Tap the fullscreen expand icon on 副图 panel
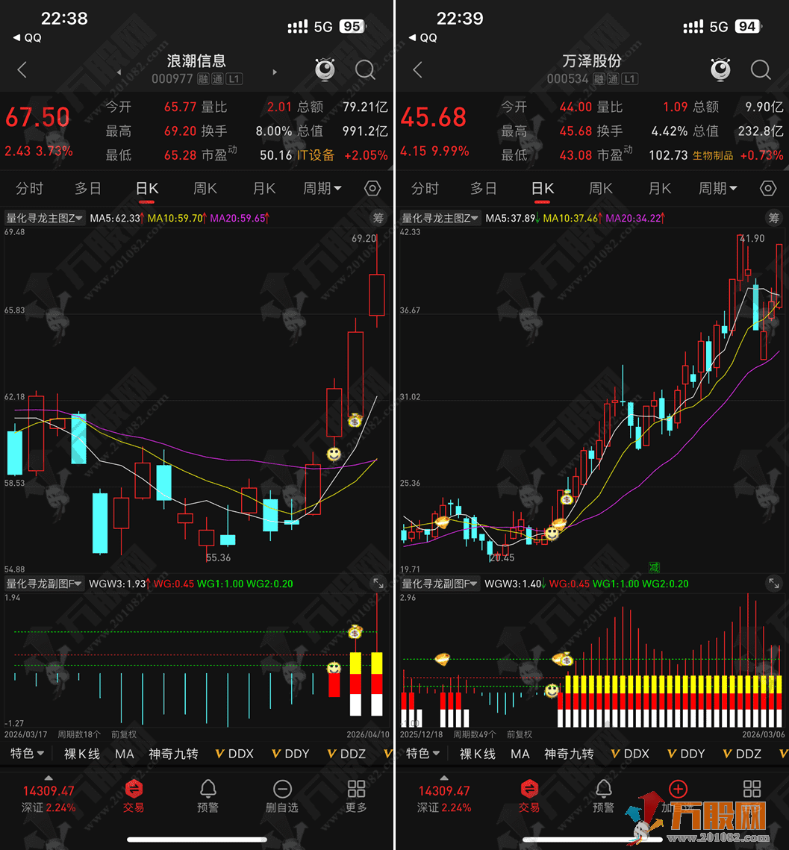This screenshot has width=789, height=850. pyautogui.click(x=378, y=584)
